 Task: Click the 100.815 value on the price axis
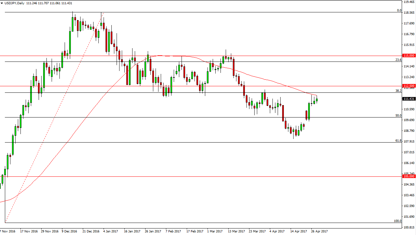pyautogui.click(x=409, y=227)
